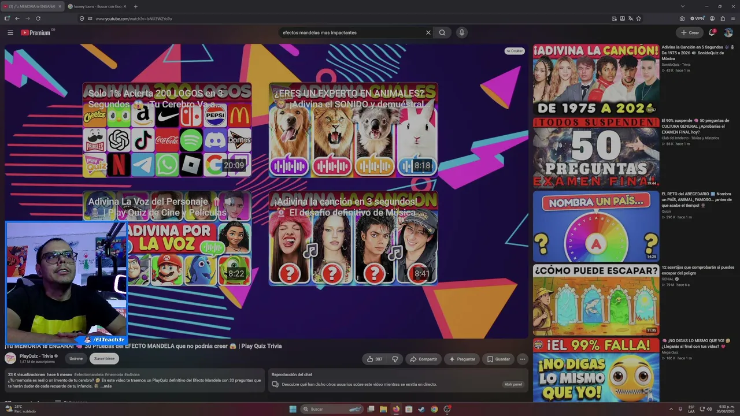Open the animal sounds quiz suggestion
This screenshot has height=416, width=740.
click(x=353, y=129)
